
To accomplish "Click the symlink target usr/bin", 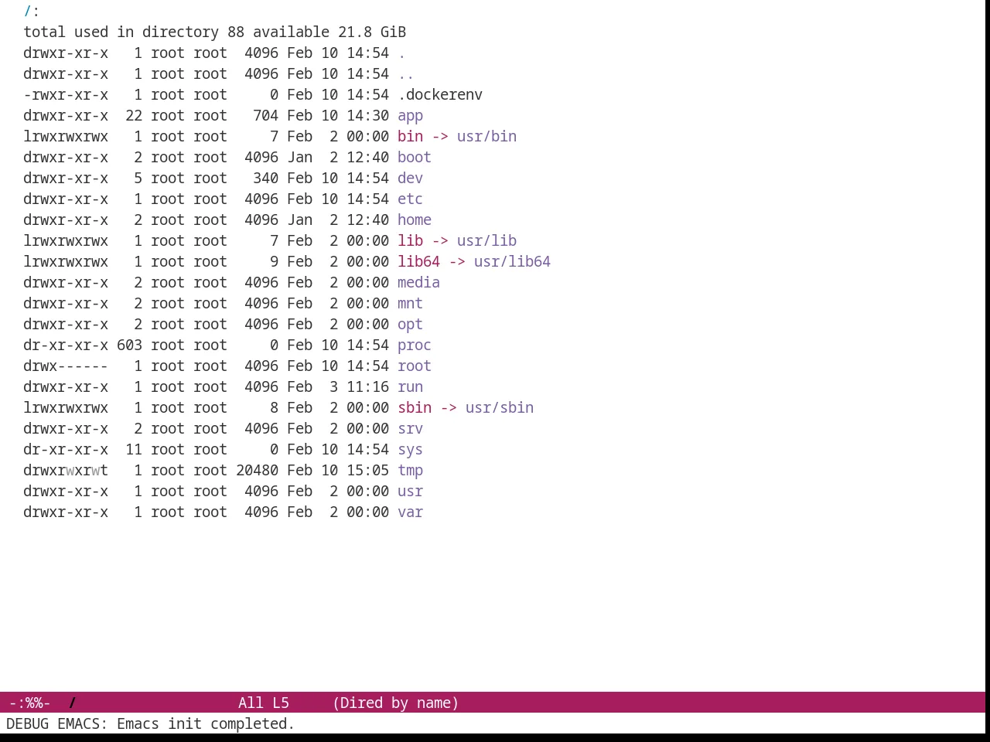I will pyautogui.click(x=486, y=136).
